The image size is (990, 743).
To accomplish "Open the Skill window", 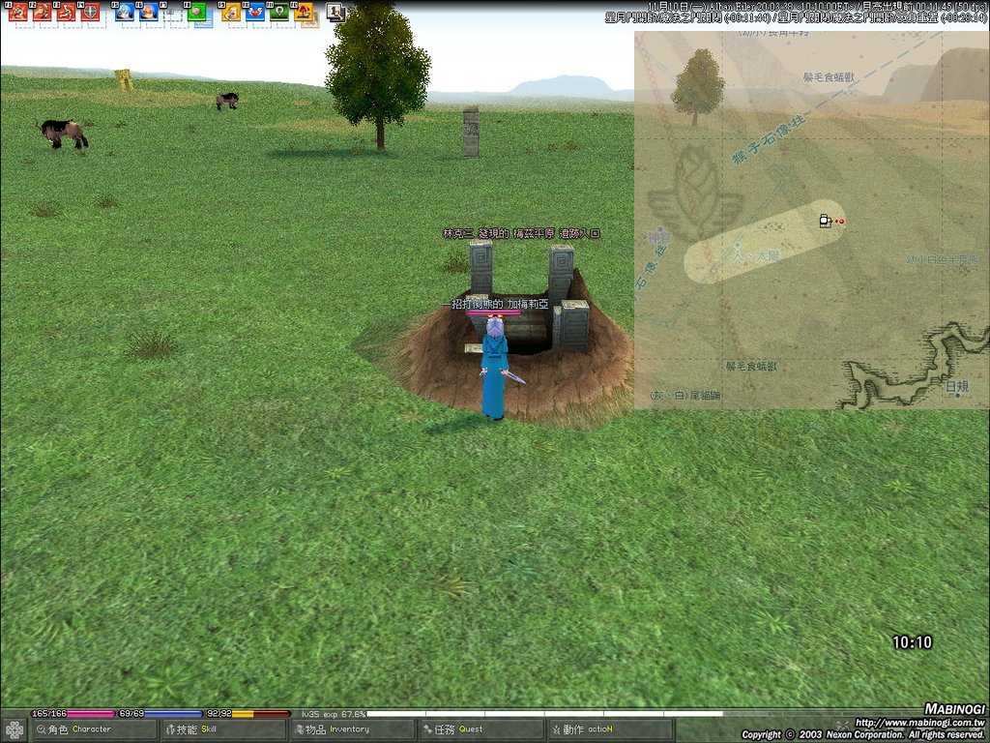I will point(223,729).
